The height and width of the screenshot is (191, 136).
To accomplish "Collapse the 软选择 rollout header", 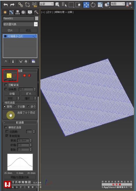I will point(20,123).
